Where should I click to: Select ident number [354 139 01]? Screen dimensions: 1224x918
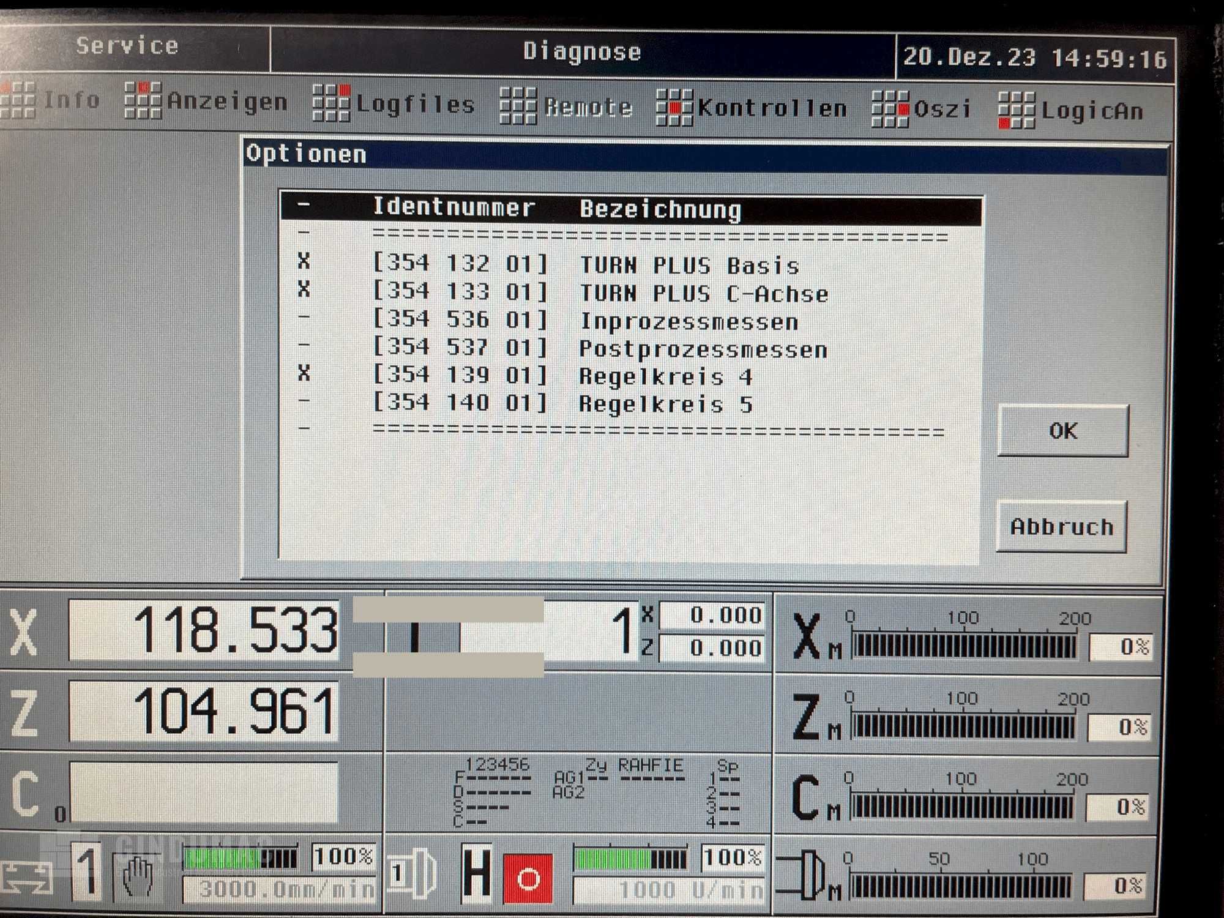[460, 375]
